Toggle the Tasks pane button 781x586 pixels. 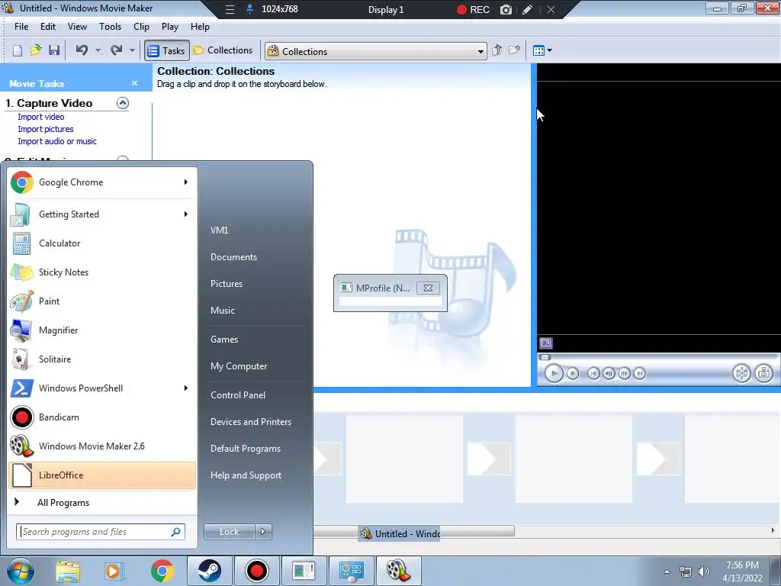pos(167,51)
